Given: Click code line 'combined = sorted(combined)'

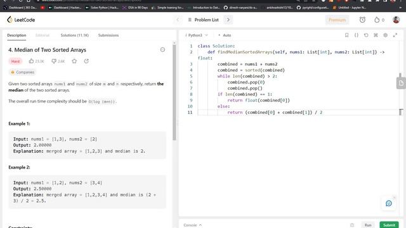Looking at the screenshot, I should [x=251, y=70].
